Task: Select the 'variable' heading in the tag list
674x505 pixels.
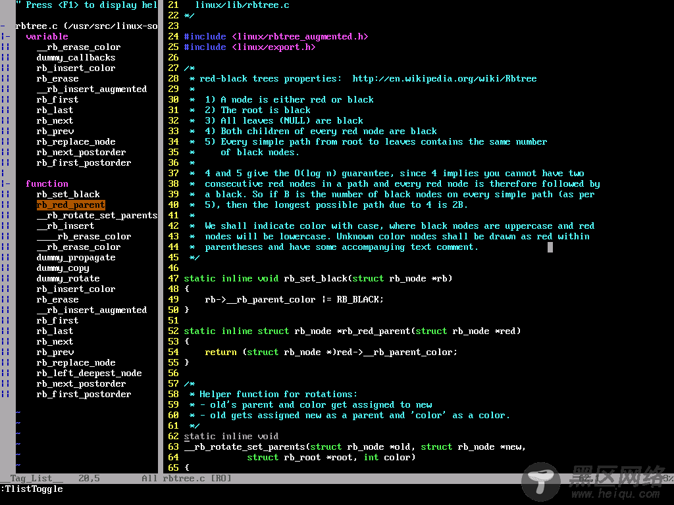Action: [47, 37]
